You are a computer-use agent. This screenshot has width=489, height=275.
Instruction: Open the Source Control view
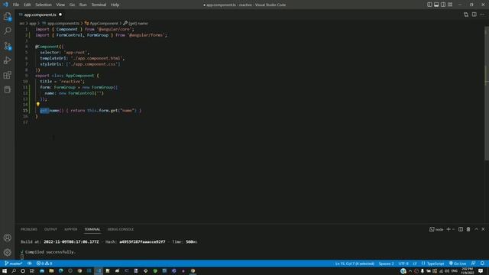(x=7, y=46)
